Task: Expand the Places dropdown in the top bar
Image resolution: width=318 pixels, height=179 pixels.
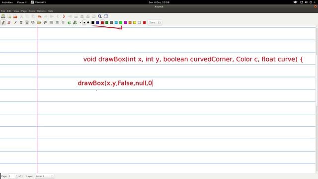Action: [22, 2]
